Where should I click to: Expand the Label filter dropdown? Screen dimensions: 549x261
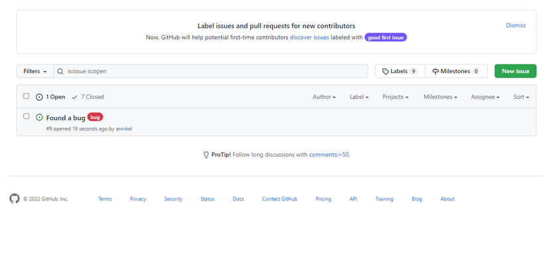click(x=359, y=97)
